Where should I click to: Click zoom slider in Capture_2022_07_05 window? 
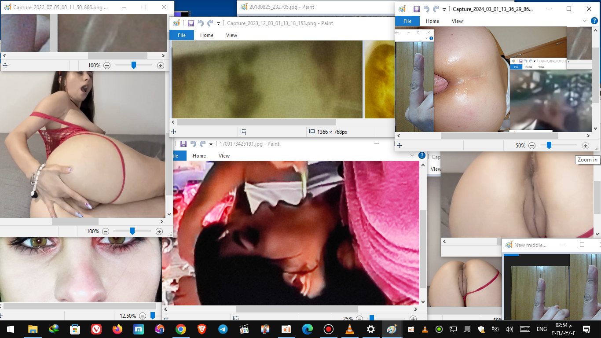pyautogui.click(x=134, y=65)
